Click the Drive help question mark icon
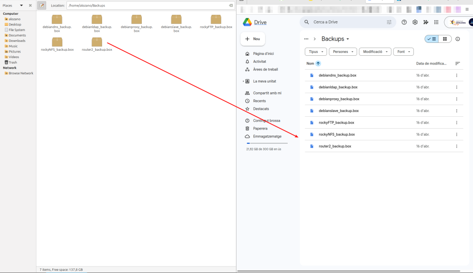 (404, 22)
